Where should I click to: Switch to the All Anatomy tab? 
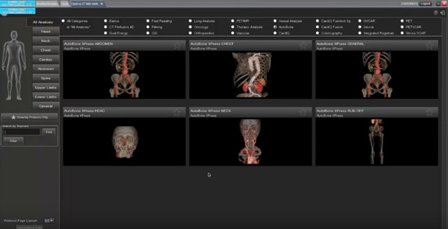pos(43,22)
